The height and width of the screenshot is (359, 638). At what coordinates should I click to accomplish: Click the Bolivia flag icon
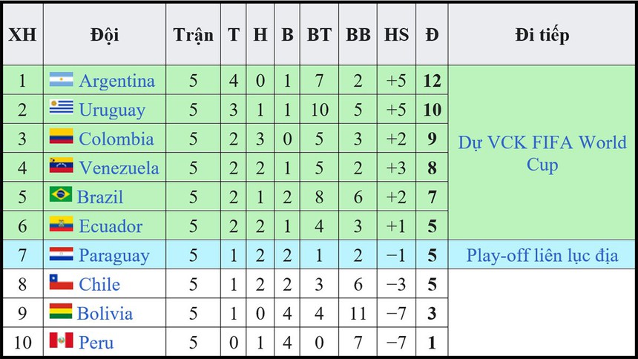click(x=61, y=312)
